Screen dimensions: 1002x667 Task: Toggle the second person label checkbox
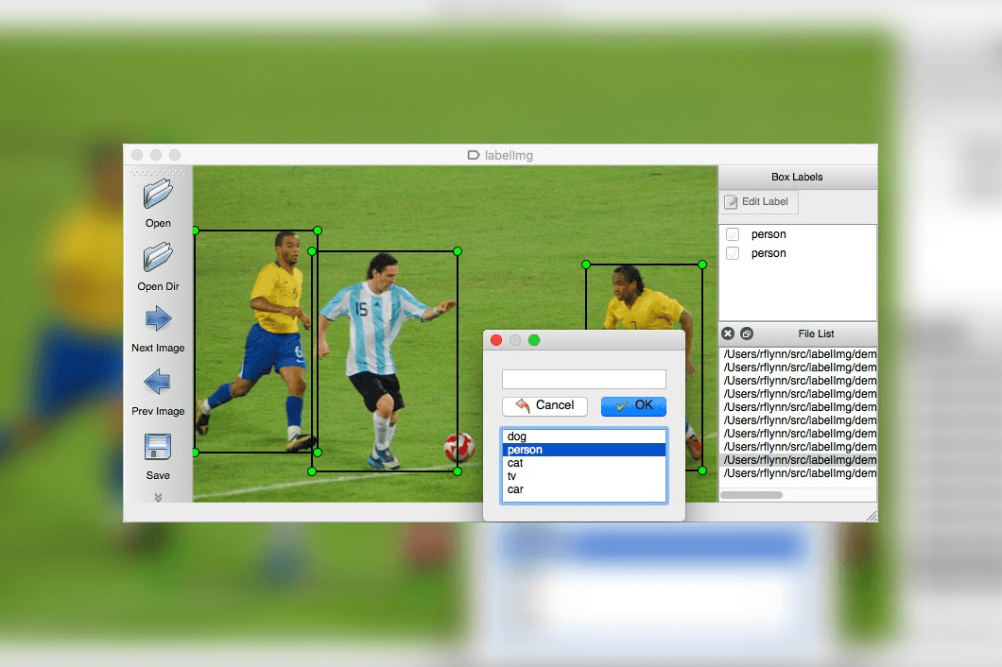733,253
